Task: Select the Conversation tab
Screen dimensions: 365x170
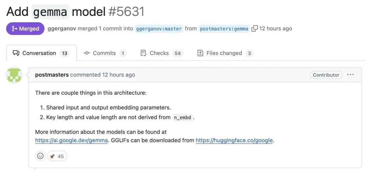Action: coord(42,53)
